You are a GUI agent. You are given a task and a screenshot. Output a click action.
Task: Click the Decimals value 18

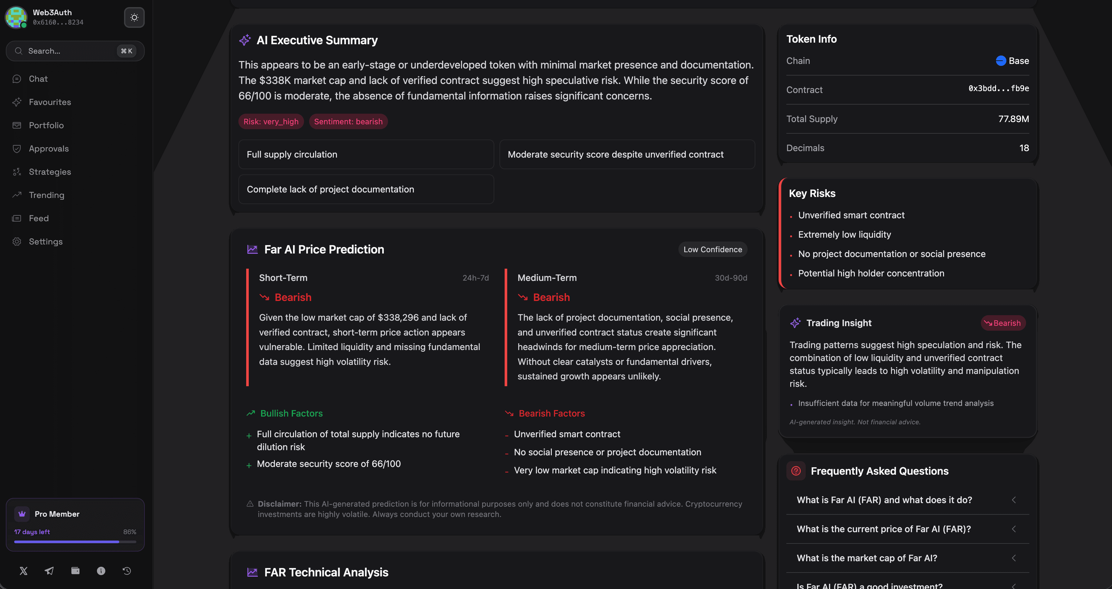pos(1024,149)
